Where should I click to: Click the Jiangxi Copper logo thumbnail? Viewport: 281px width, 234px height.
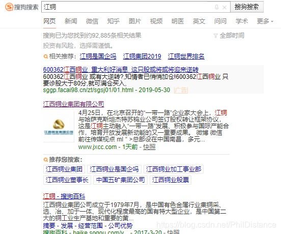point(59,126)
